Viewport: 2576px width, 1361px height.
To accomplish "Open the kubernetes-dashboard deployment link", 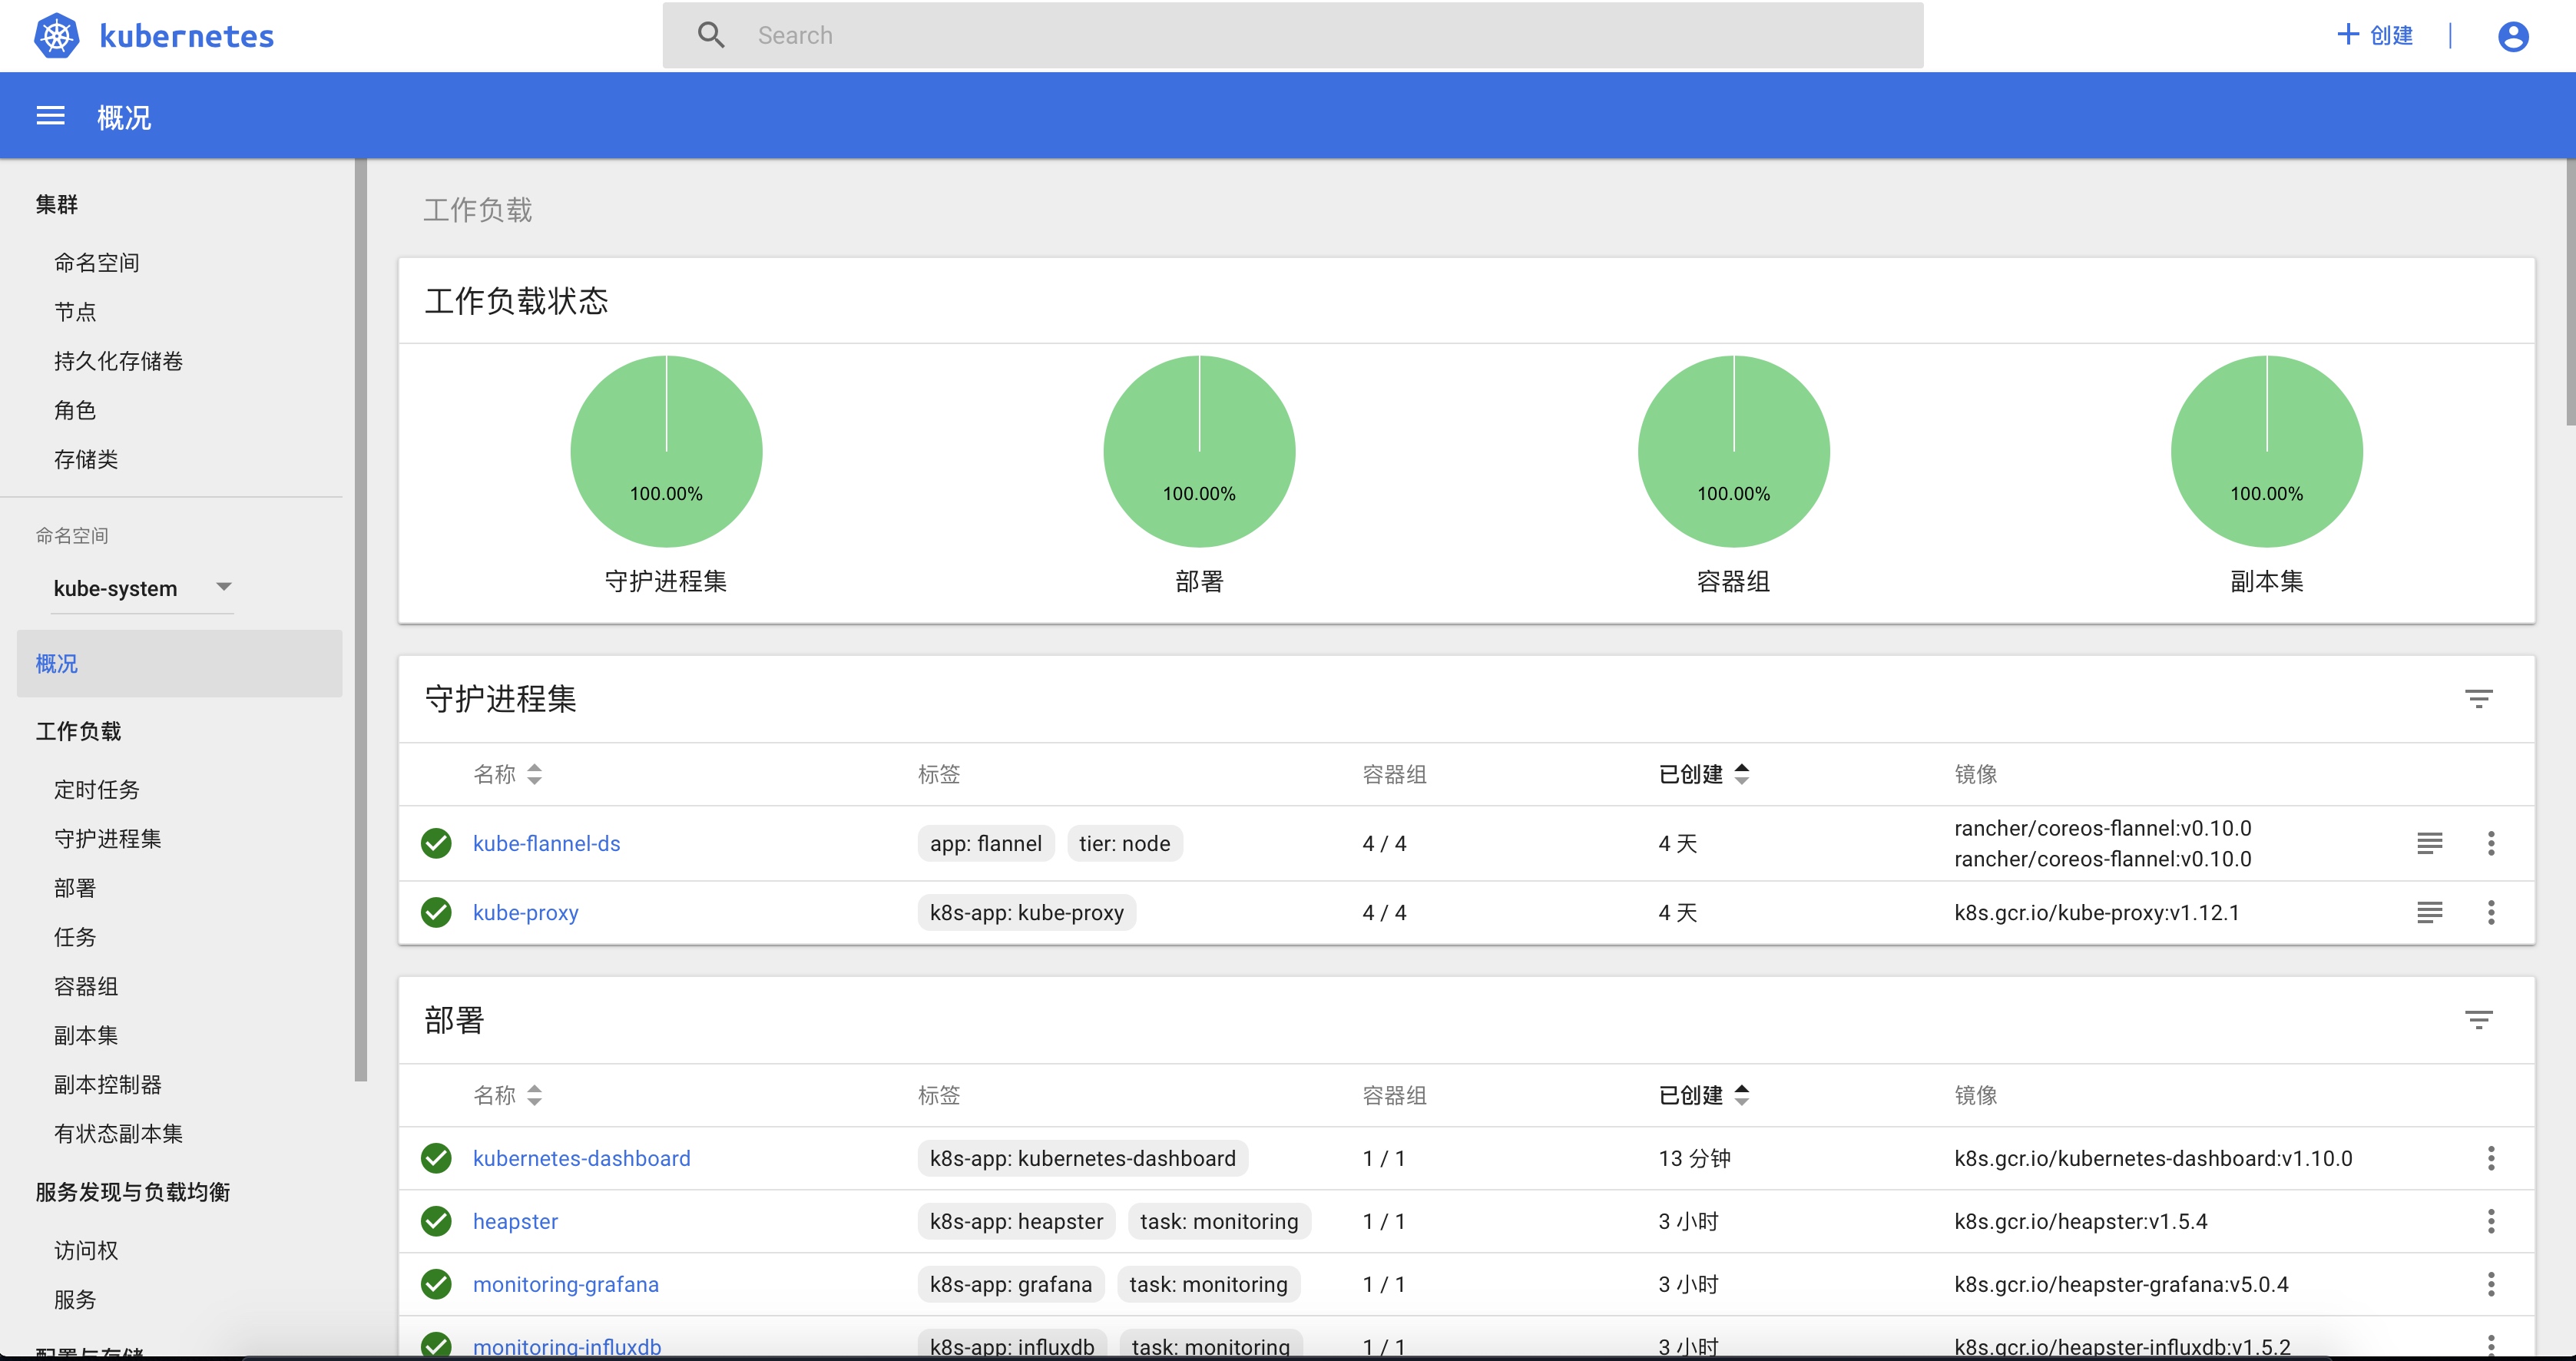I will pos(581,1158).
